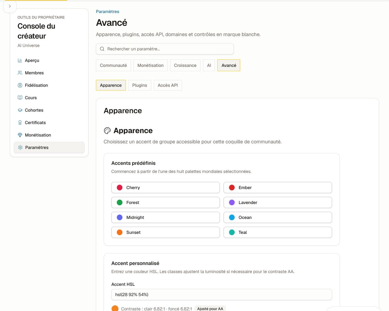This screenshot has height=311, width=389.
Task: Select Paramètres in the sidebar
Action: click(49, 147)
